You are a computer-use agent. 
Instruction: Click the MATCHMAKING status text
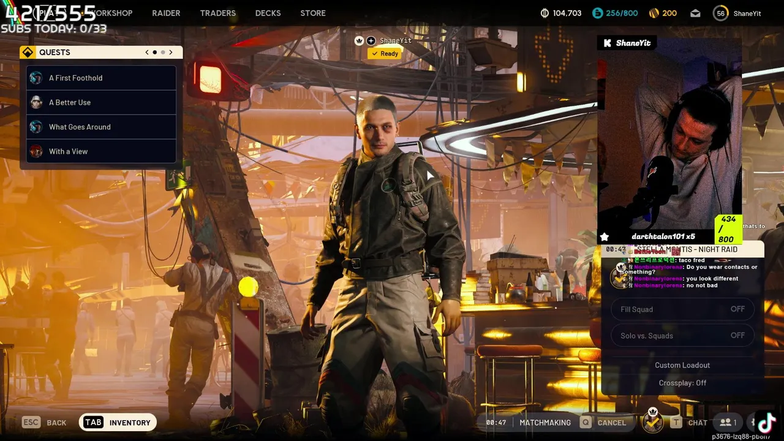coord(545,423)
